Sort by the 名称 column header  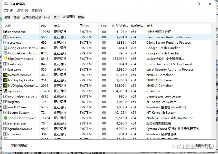point(21,26)
